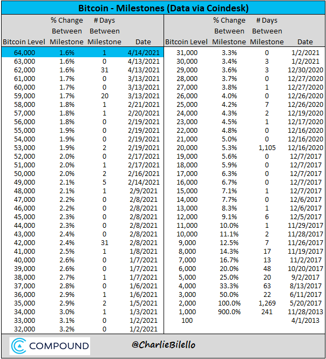The image size is (326, 359).
Task: Select the 32,000 Bitcoin level cell
Action: click(24, 329)
